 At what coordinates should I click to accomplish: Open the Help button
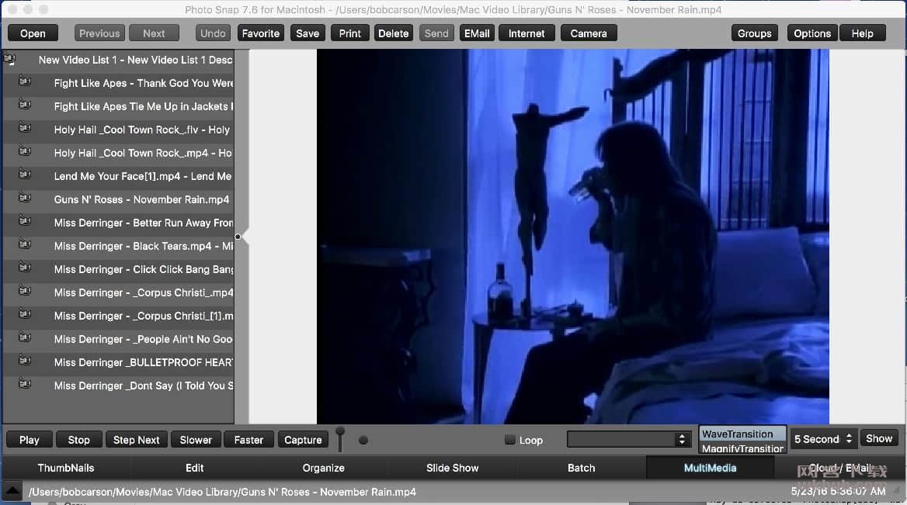pyautogui.click(x=863, y=33)
